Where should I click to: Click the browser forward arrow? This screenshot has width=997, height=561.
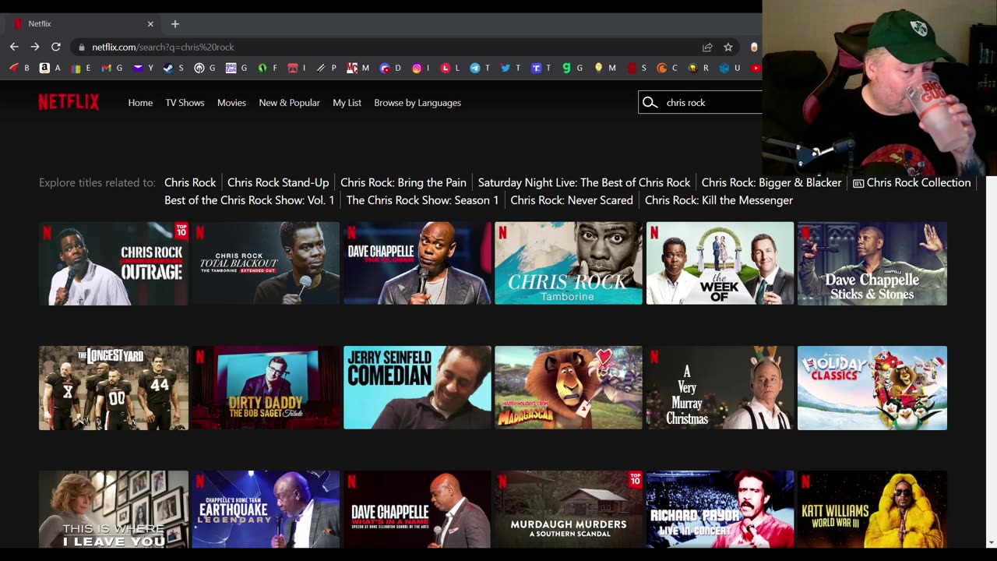pyautogui.click(x=35, y=47)
